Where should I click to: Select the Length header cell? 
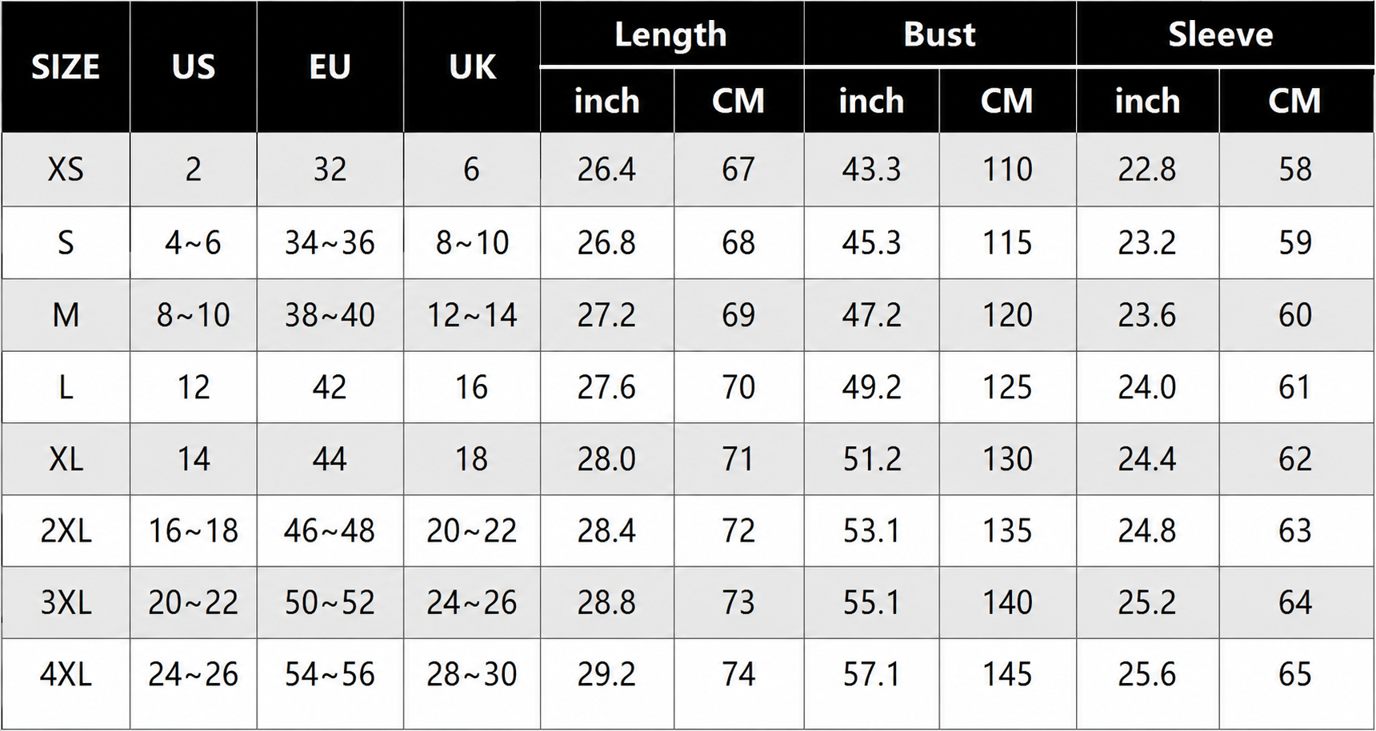[671, 34]
